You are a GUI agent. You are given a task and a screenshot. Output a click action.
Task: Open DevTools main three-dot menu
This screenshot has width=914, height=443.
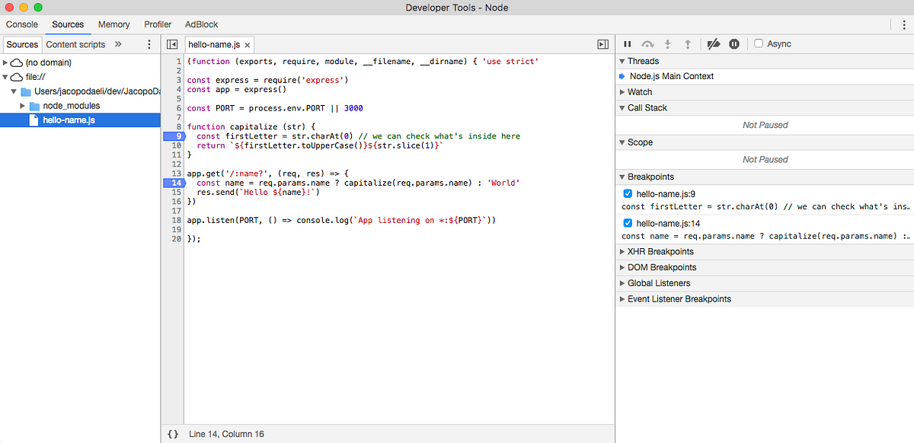(903, 25)
